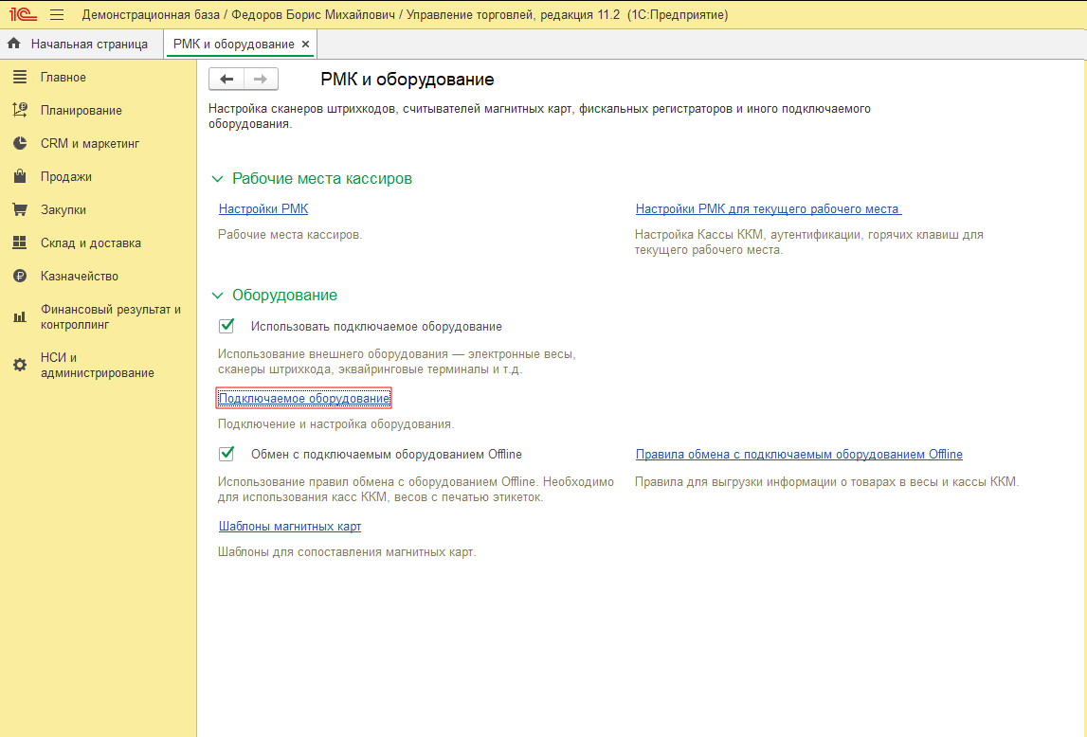Open the НСИ и администрирование gear icon
This screenshot has height=737, width=1087.
coord(20,365)
